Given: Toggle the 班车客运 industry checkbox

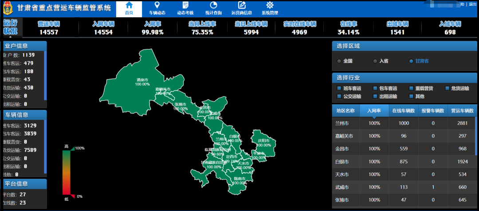Looking at the screenshot, I should click(x=340, y=88).
